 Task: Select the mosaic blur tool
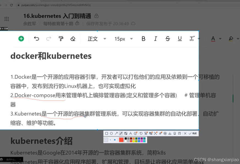[126, 133]
